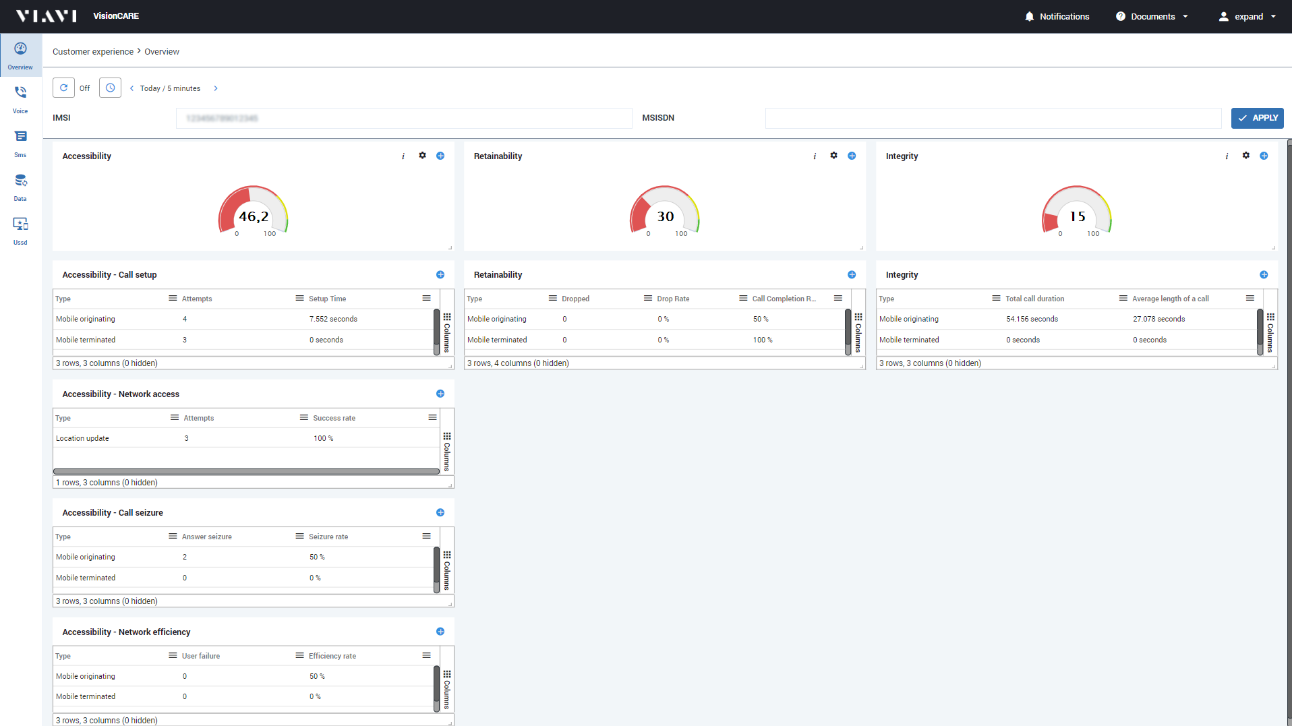The image size is (1292, 726).
Task: Open Notifications in top bar
Action: 1057,17
